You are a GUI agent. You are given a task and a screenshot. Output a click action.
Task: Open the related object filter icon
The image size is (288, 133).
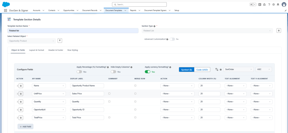pos(60,41)
